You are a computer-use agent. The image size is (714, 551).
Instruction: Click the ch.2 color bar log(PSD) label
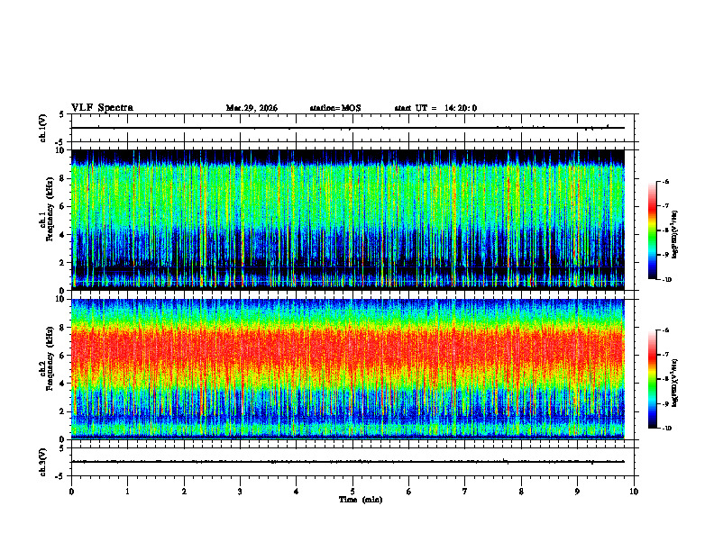[x=675, y=384]
